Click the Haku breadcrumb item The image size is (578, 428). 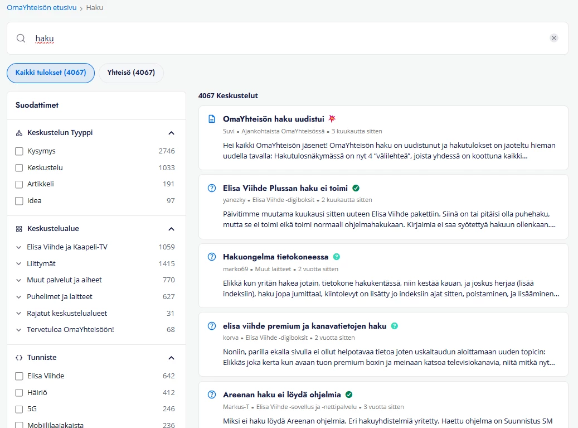pos(95,7)
